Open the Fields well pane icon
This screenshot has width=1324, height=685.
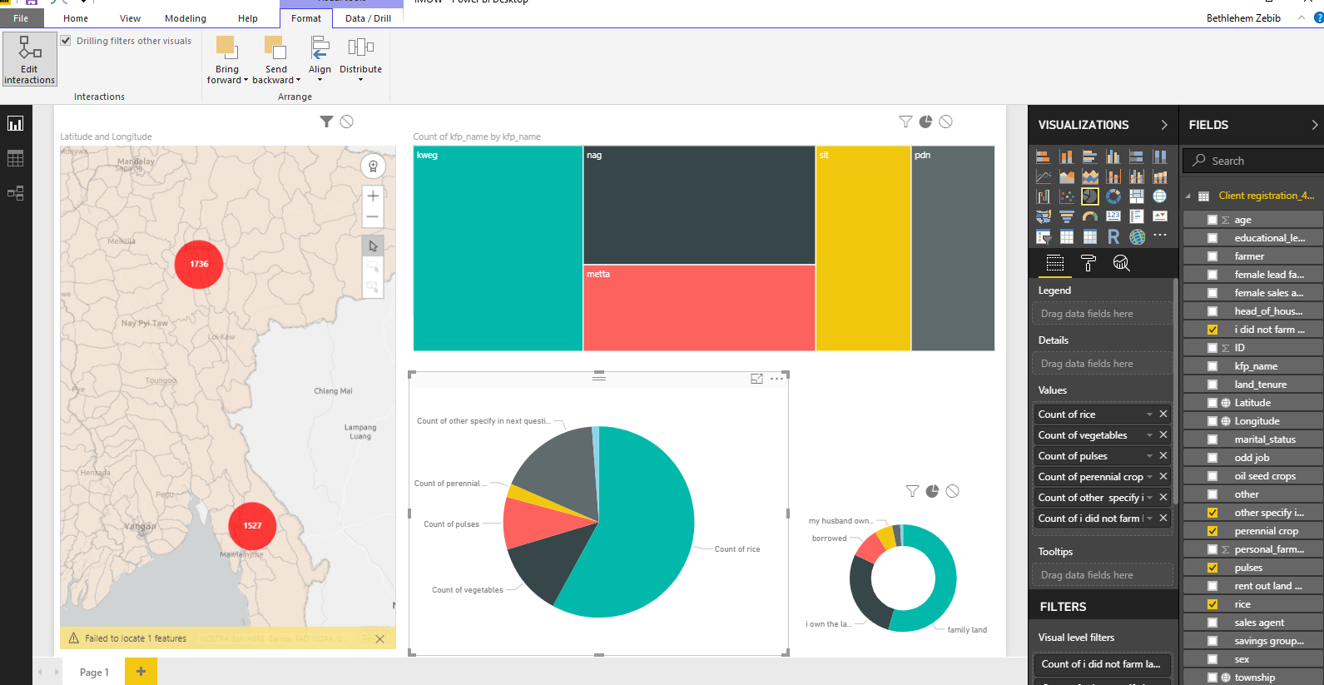(x=1055, y=263)
